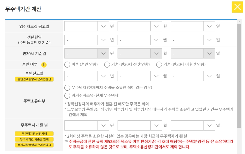Open 무주택기간 기준일 안내 button
The height and width of the screenshot is (154, 245).
click(34, 139)
